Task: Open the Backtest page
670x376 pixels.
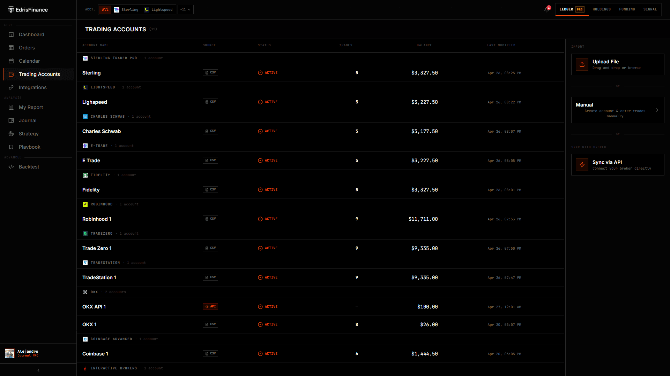Action: click(38, 167)
